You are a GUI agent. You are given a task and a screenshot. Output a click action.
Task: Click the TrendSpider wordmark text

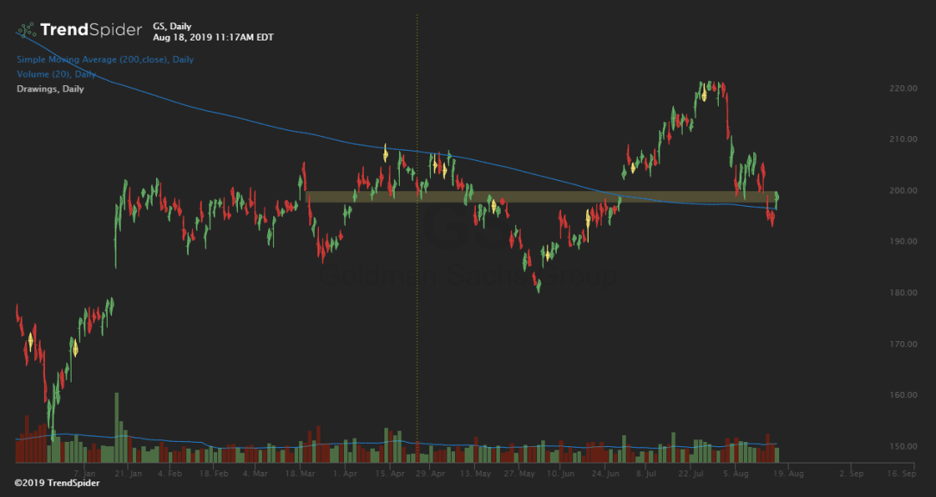point(91,30)
